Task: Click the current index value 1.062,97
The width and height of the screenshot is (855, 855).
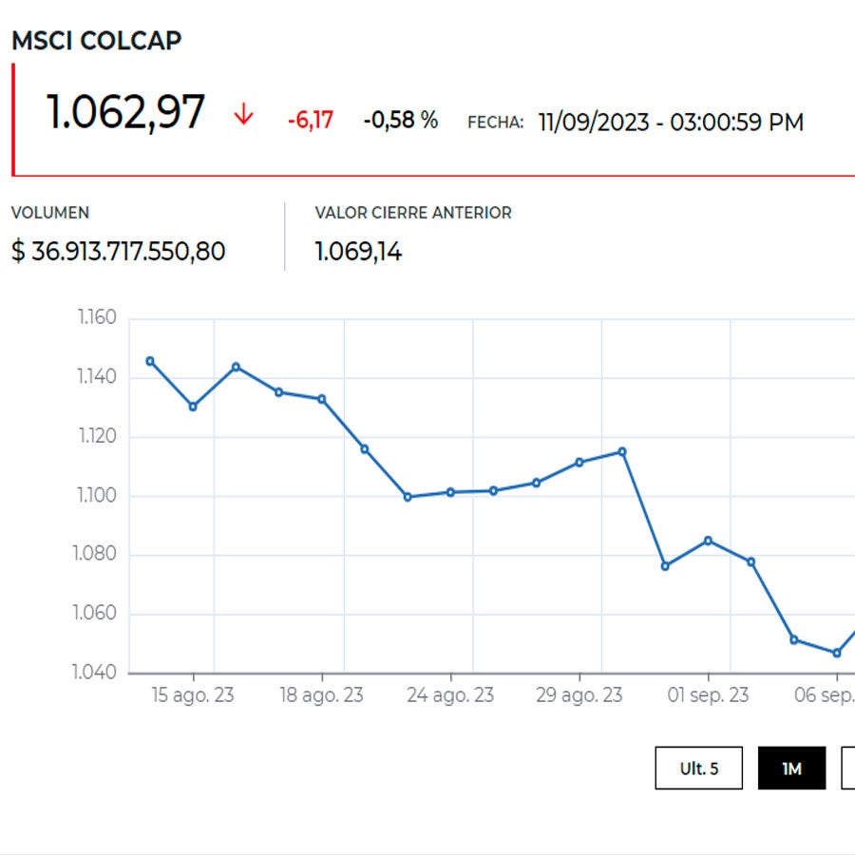Action: pos(125,109)
